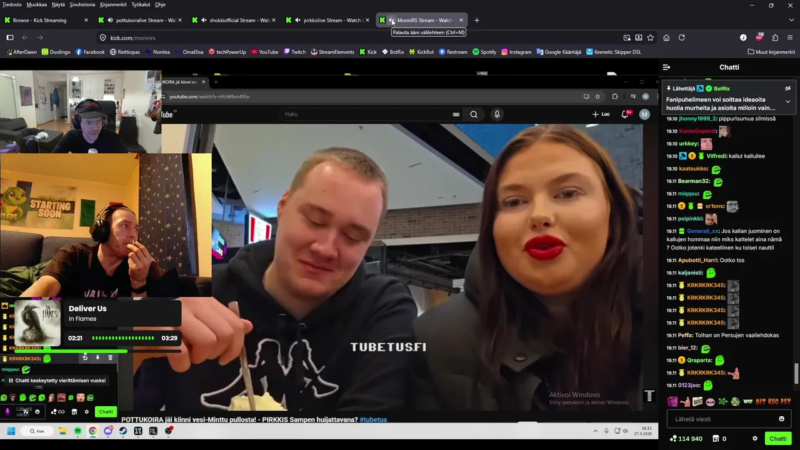Viewport: 800px width, 450px height.
Task: Click Steam icon in the taskbar
Action: point(123,431)
